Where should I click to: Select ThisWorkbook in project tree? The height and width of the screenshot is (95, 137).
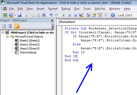click(x=28, y=52)
